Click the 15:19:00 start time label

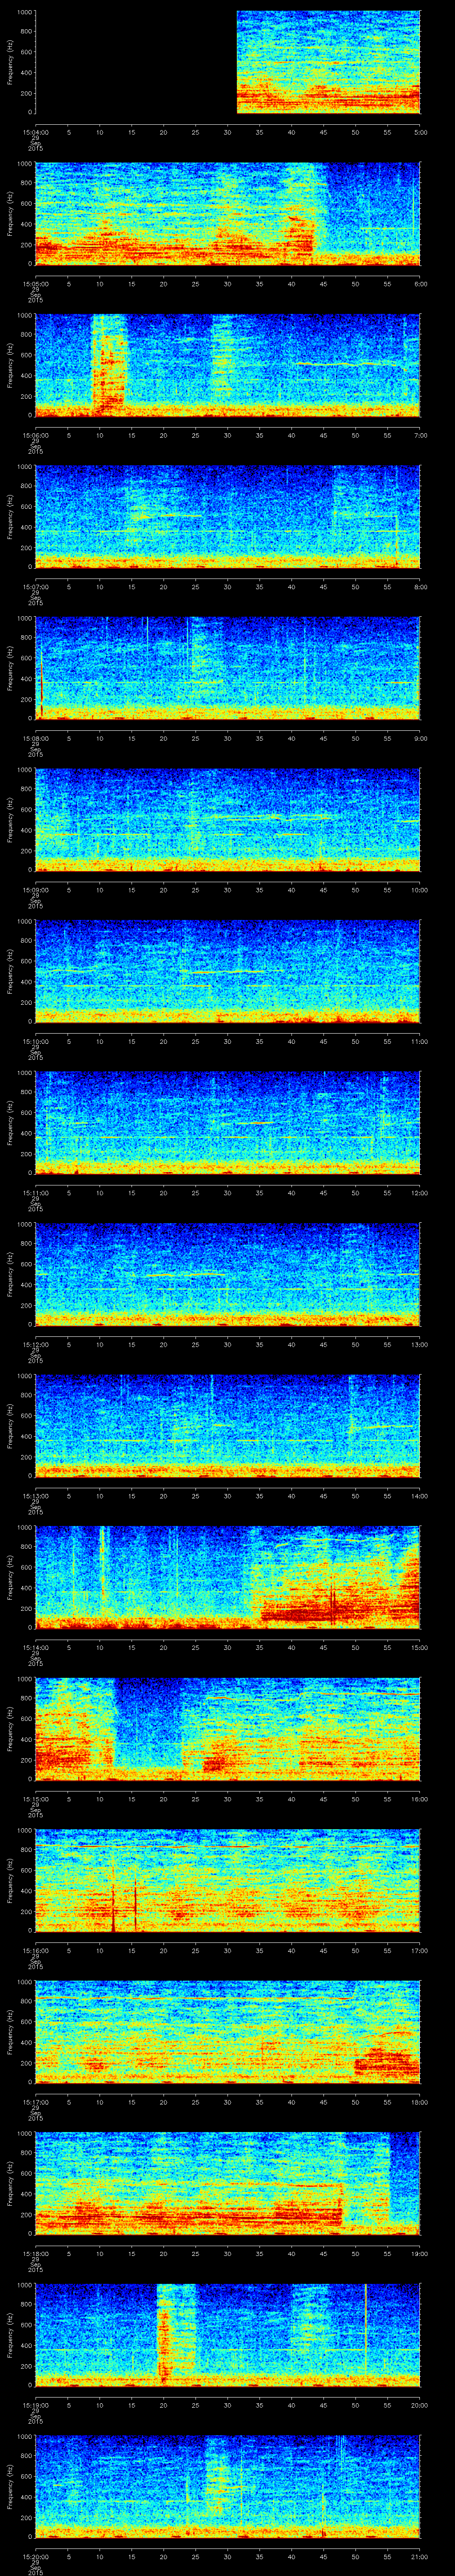pyautogui.click(x=35, y=2405)
